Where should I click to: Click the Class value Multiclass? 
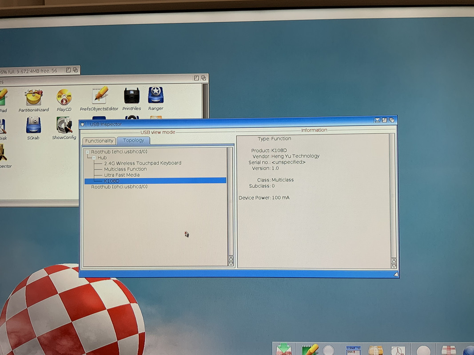pos(283,180)
